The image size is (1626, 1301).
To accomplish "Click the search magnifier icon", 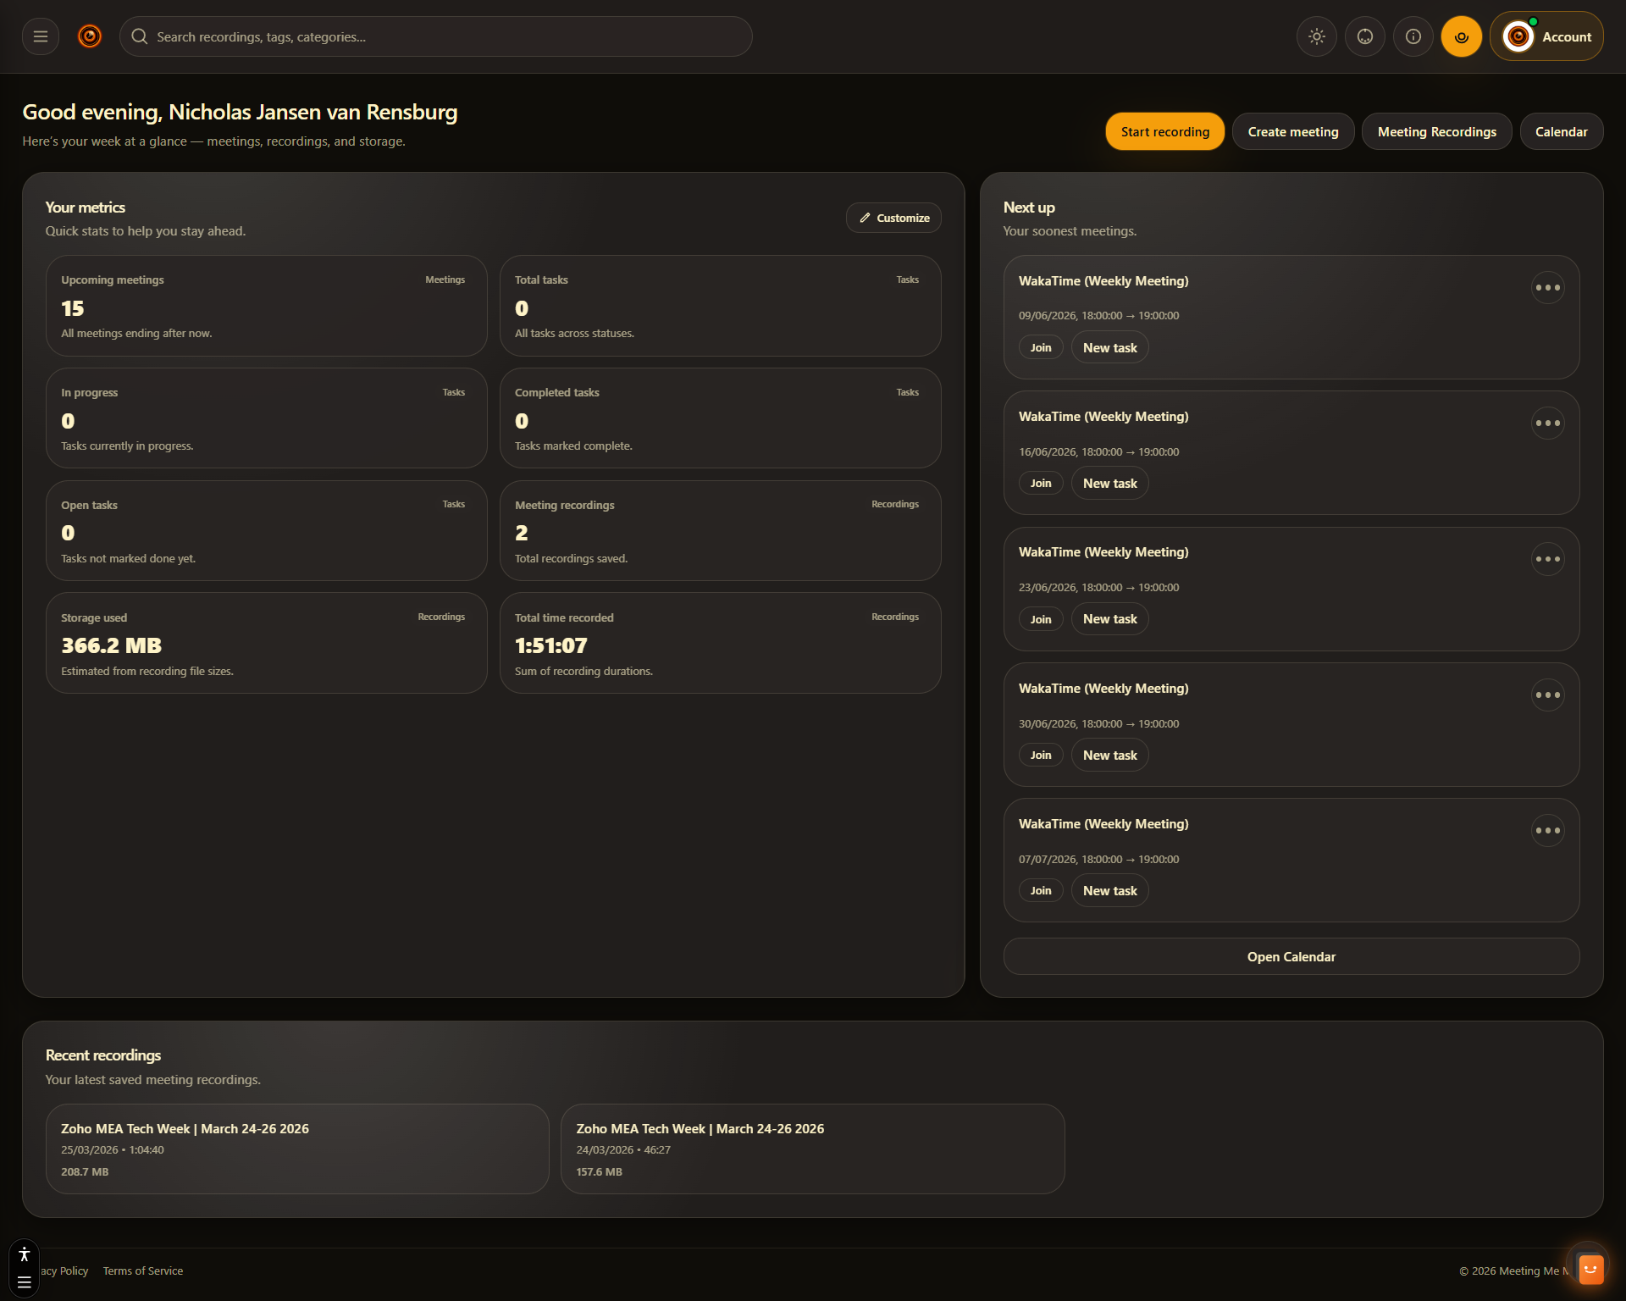I will coord(140,36).
